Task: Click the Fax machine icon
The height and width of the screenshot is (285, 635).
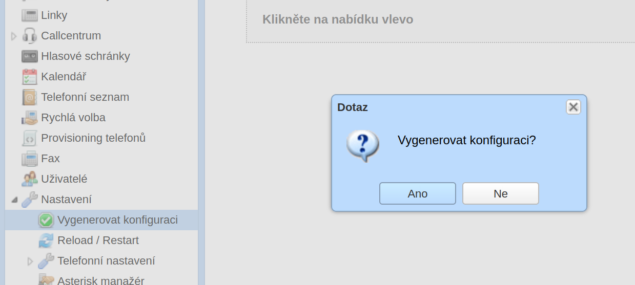Action: (x=30, y=159)
